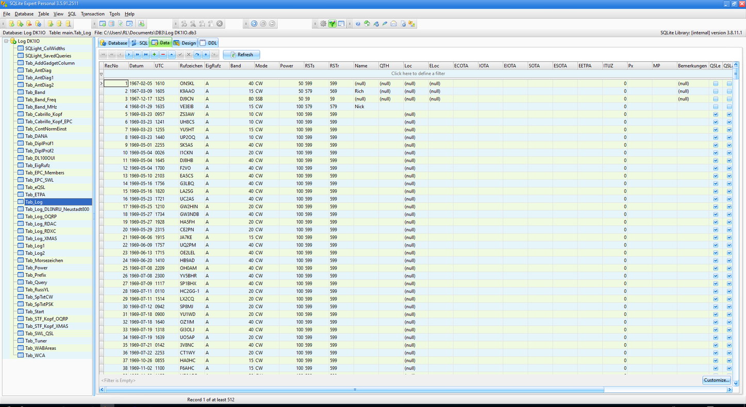The height and width of the screenshot is (407, 746).
Task: Click Rufzeichen column header to sort
Action: pyautogui.click(x=191, y=66)
